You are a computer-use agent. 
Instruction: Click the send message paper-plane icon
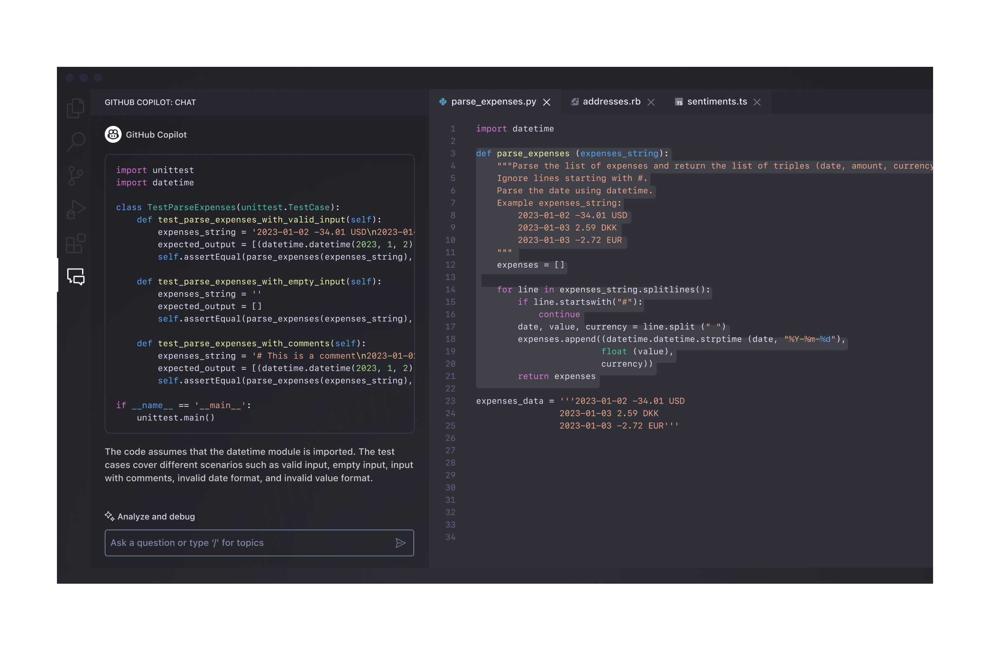click(401, 542)
